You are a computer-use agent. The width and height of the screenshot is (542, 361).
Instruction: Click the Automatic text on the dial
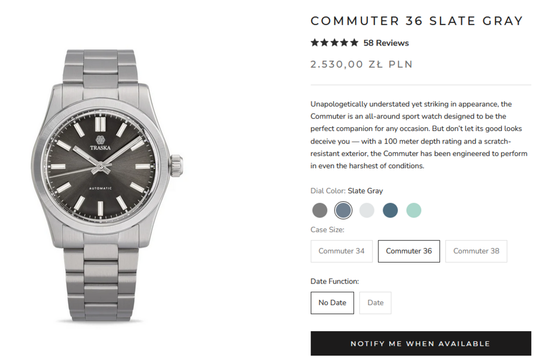point(100,188)
